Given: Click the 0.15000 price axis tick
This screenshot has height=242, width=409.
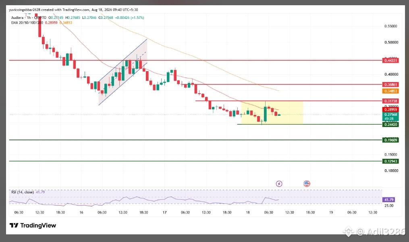Looking at the screenshot, I should click(391, 155).
